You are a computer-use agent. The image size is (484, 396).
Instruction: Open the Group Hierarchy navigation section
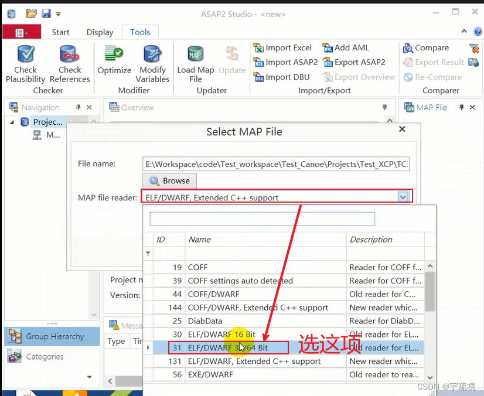click(52, 336)
